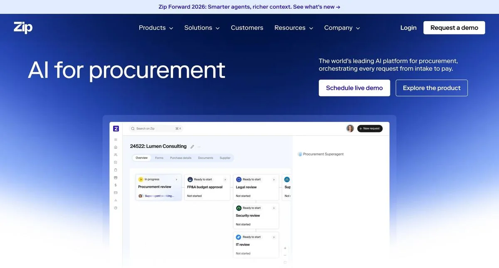Viewport: 499px width, 268px height.
Task: Expand the IT review card chevron
Action: [274, 237]
